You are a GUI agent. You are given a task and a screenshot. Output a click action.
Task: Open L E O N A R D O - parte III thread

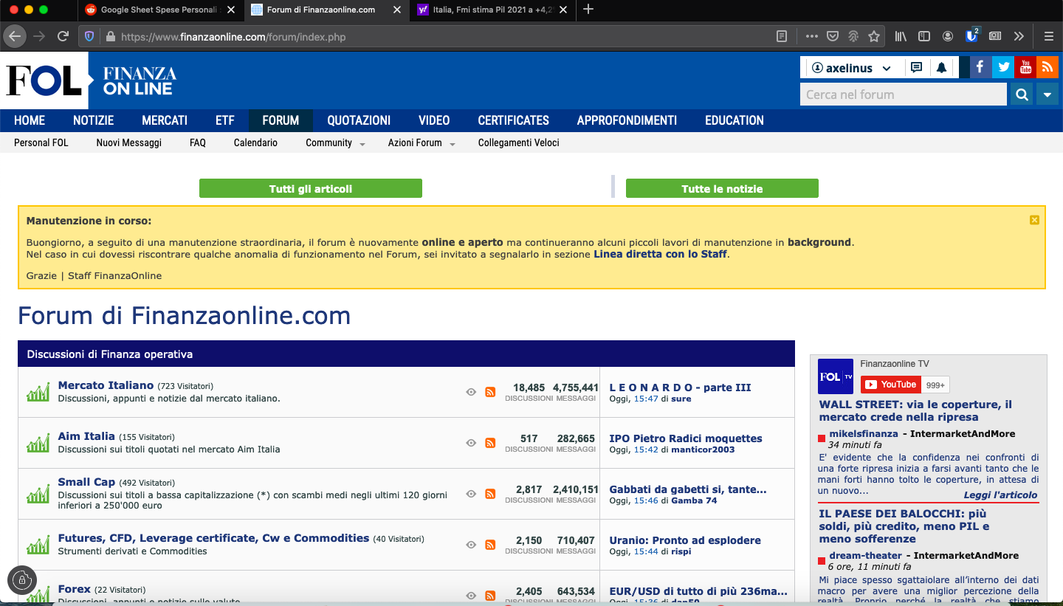680,388
